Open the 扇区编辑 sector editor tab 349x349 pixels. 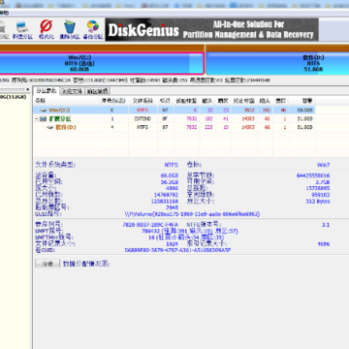97,91
